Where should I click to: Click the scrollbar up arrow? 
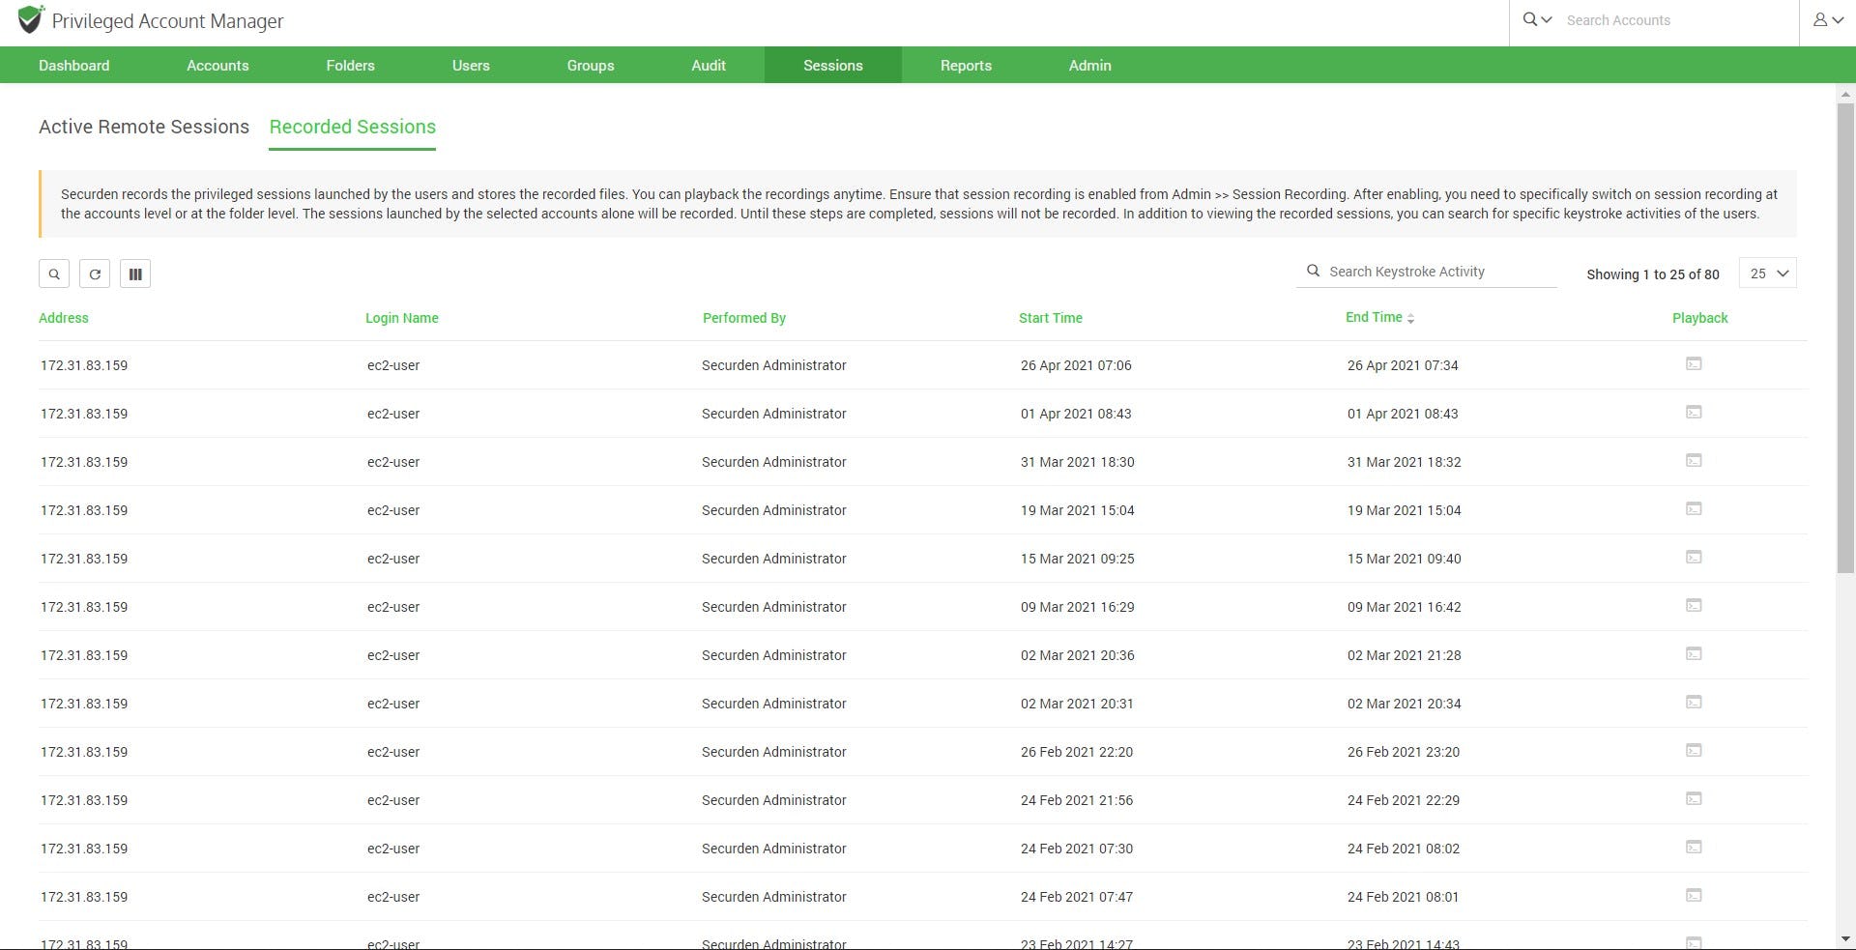coord(1845,95)
